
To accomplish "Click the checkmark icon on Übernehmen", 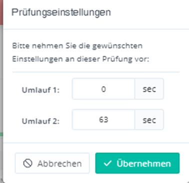I will (107, 164).
